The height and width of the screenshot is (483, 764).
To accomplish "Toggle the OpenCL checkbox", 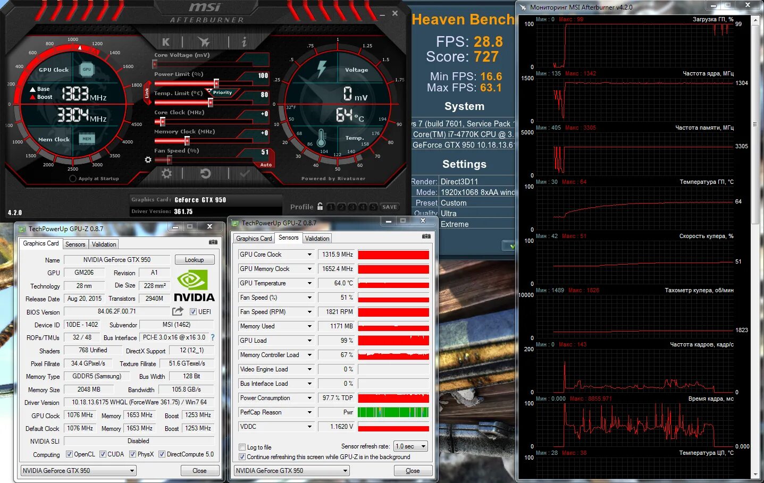I will coord(69,454).
